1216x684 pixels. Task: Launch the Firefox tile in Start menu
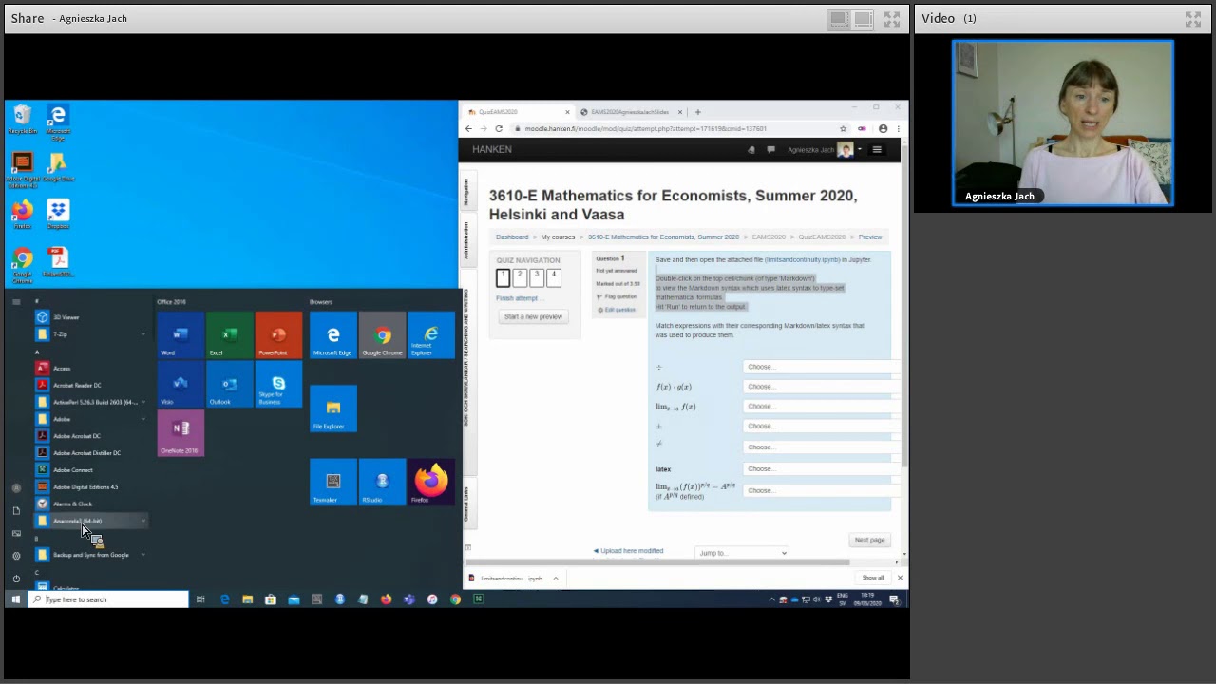pos(431,482)
